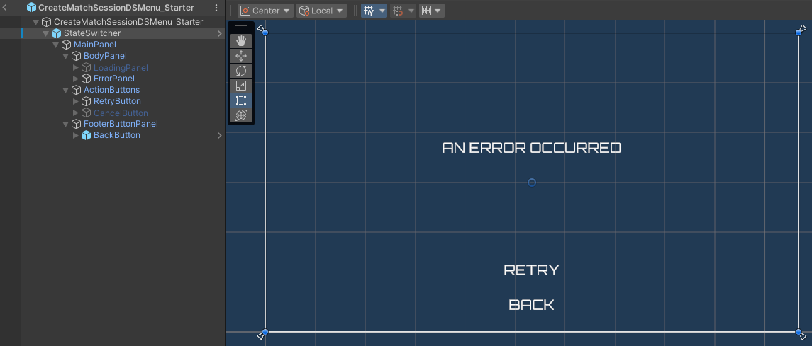This screenshot has width=812, height=346.
Task: Open the grid visibility settings dropdown arrow
Action: point(382,11)
